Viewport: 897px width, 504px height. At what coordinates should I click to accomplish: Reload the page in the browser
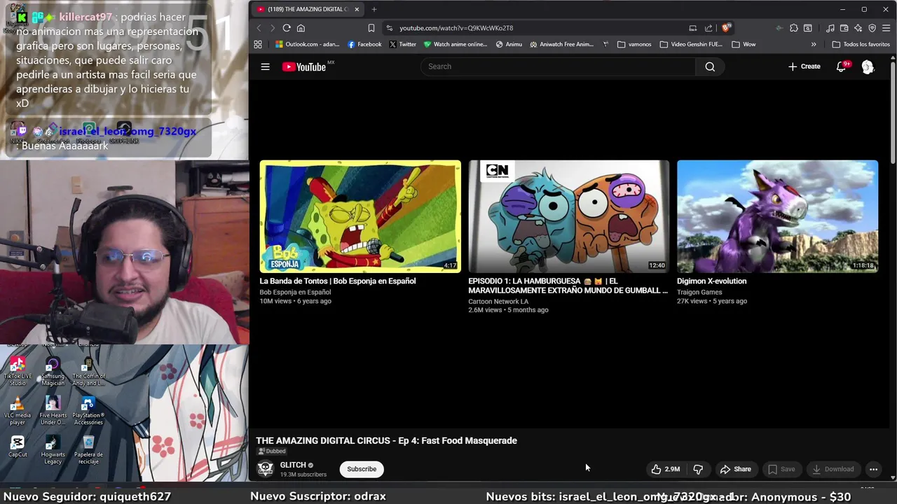coord(287,28)
